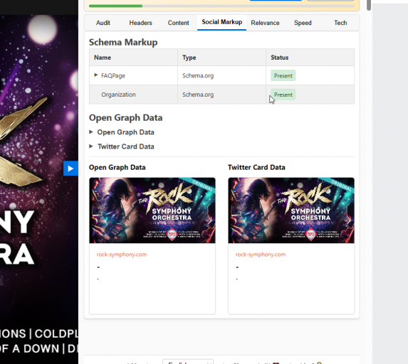Expand the Open Graph Data disclosure
The height and width of the screenshot is (364, 408).
[x=91, y=132]
